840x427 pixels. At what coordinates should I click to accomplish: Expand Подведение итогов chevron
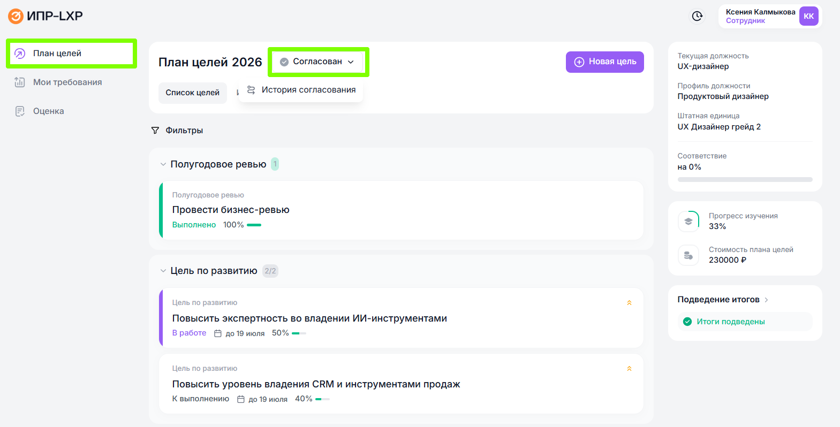click(767, 300)
